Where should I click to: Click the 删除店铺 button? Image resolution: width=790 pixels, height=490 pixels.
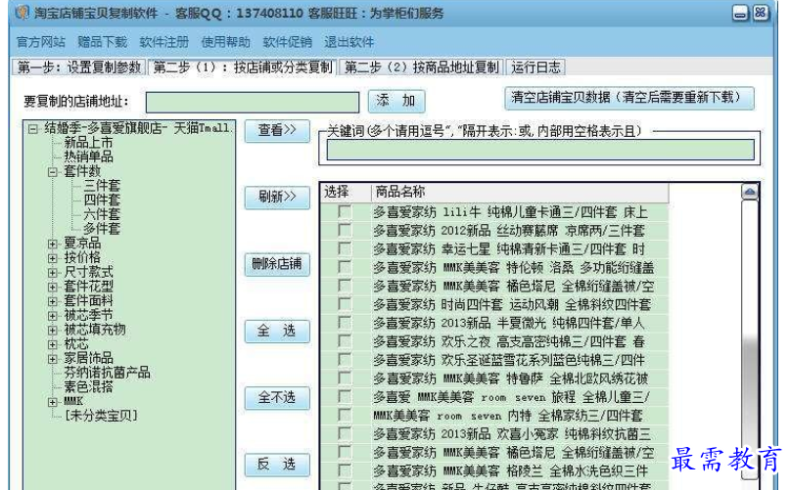coord(277,264)
